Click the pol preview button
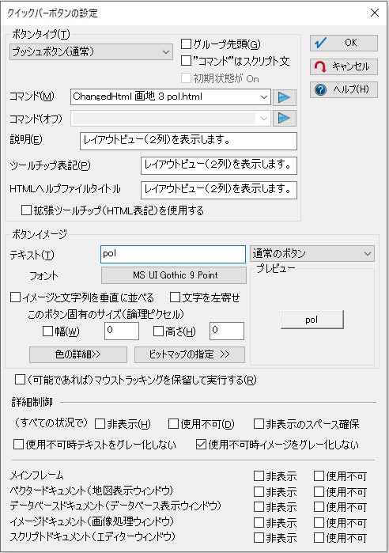 point(312,320)
